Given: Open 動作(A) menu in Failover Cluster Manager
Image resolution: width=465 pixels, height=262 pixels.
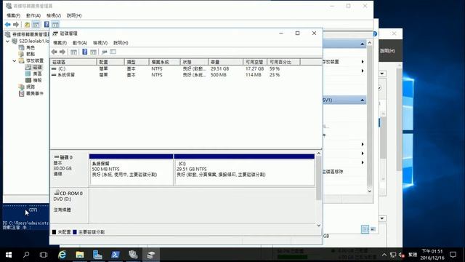Looking at the screenshot, I should tap(33, 15).
